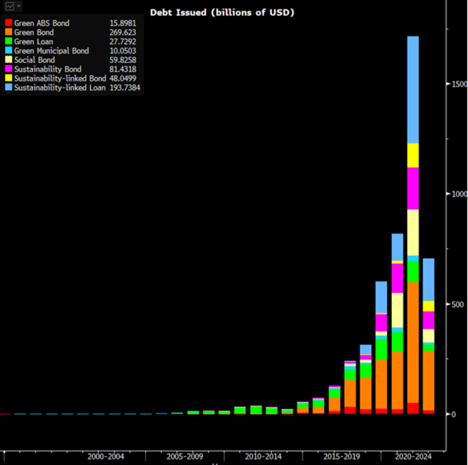The height and width of the screenshot is (465, 468).
Task: Click the line chart type icon
Action: click(9, 7)
